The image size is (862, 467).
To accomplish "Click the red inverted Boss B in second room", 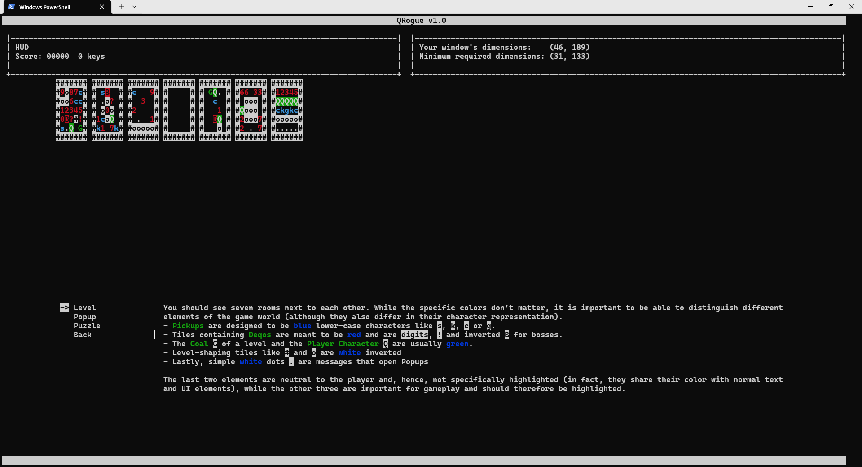I will click(x=106, y=93).
